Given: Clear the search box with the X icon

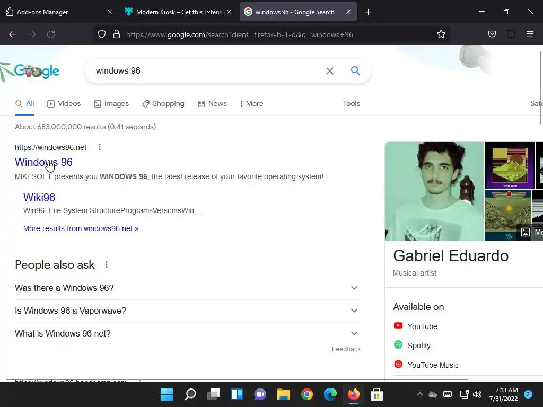Looking at the screenshot, I should [x=330, y=71].
